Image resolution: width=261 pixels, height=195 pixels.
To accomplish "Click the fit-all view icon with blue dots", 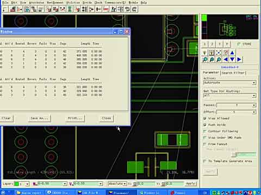I will [219, 53].
